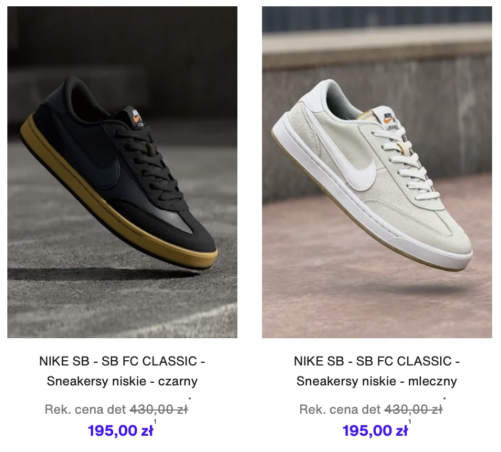This screenshot has width=501, height=452.
Task: Select the crossed-out 430,00 zł under czarny sneaker
Action: tap(159, 409)
